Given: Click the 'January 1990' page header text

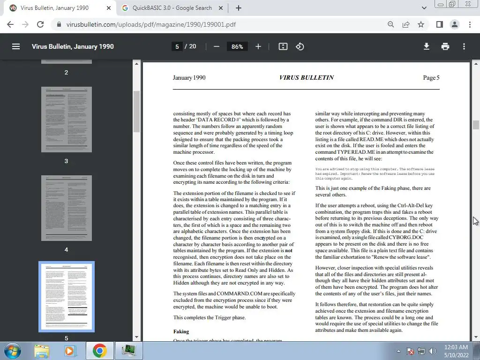Looking at the screenshot, I should [189, 77].
